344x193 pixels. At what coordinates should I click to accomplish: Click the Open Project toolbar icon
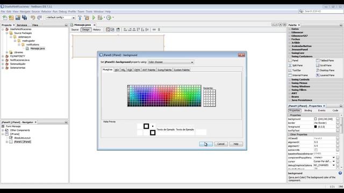(18, 18)
